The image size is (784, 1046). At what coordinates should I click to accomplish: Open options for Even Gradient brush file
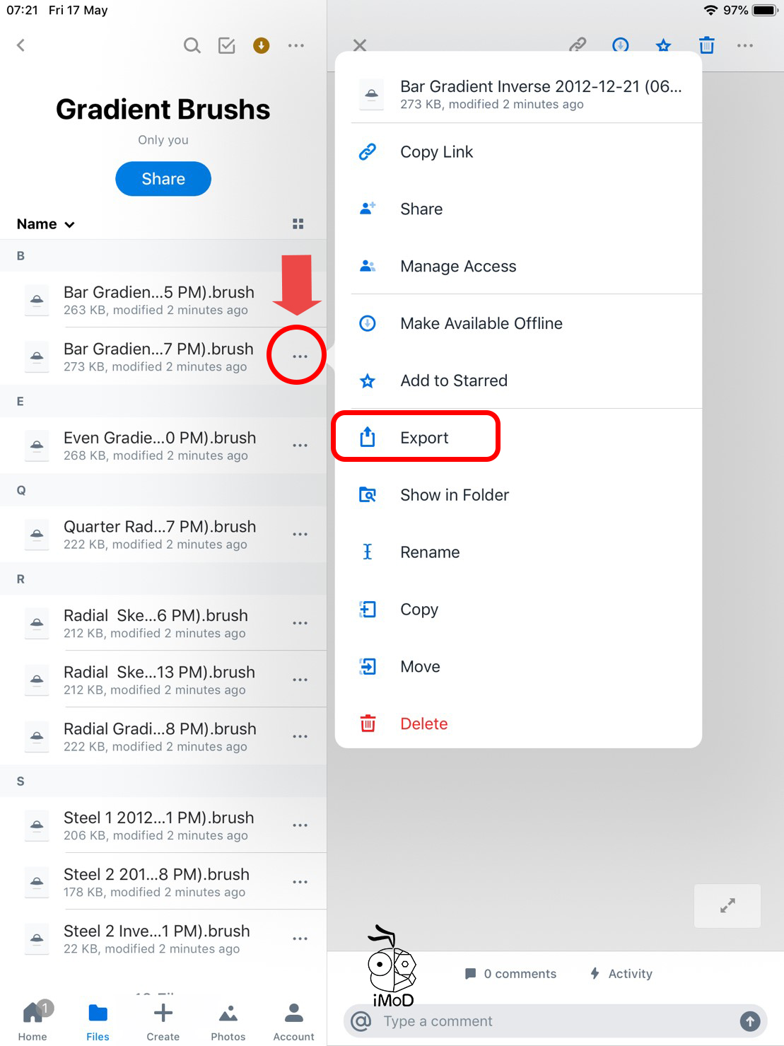pyautogui.click(x=300, y=446)
